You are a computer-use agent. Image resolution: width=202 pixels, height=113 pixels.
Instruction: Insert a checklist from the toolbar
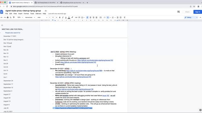[x=104, y=18]
